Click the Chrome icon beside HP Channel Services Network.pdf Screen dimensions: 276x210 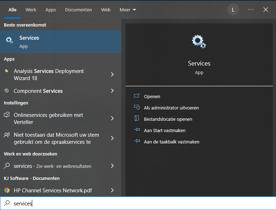6,190
